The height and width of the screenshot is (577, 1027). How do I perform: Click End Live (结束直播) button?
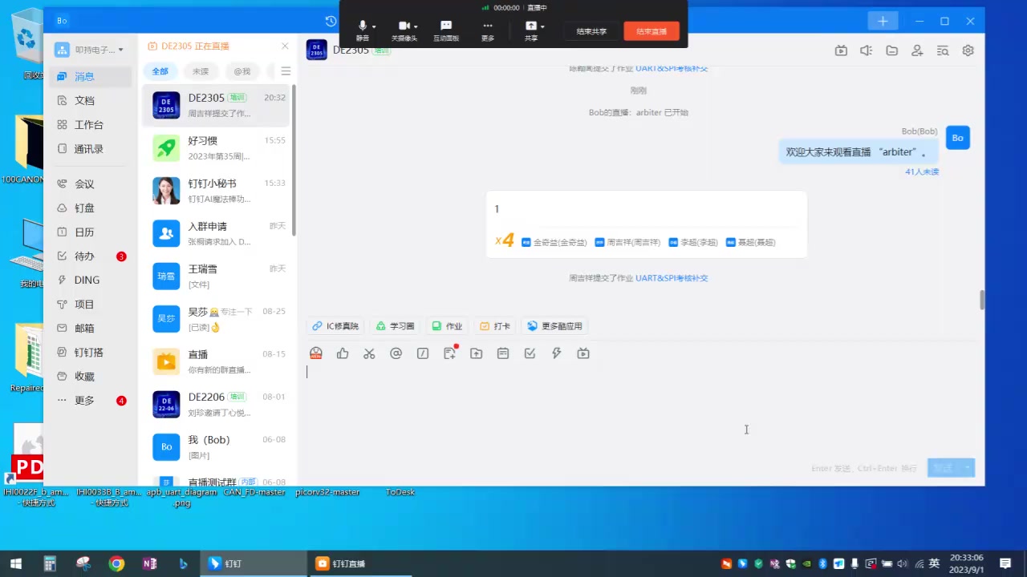tap(652, 31)
